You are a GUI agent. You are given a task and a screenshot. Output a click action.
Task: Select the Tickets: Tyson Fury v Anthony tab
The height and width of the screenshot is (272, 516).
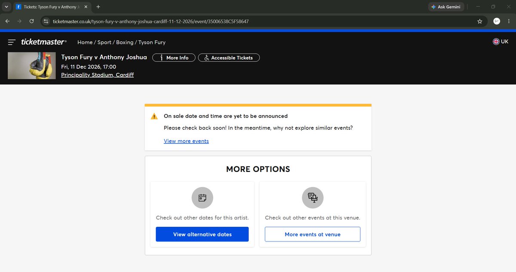pos(53,7)
